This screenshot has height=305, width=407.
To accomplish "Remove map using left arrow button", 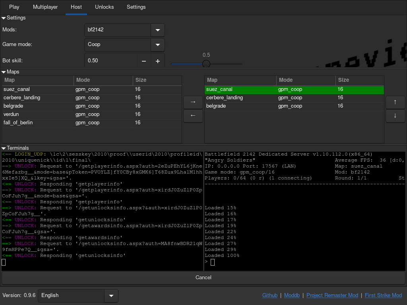I will 193,116.
